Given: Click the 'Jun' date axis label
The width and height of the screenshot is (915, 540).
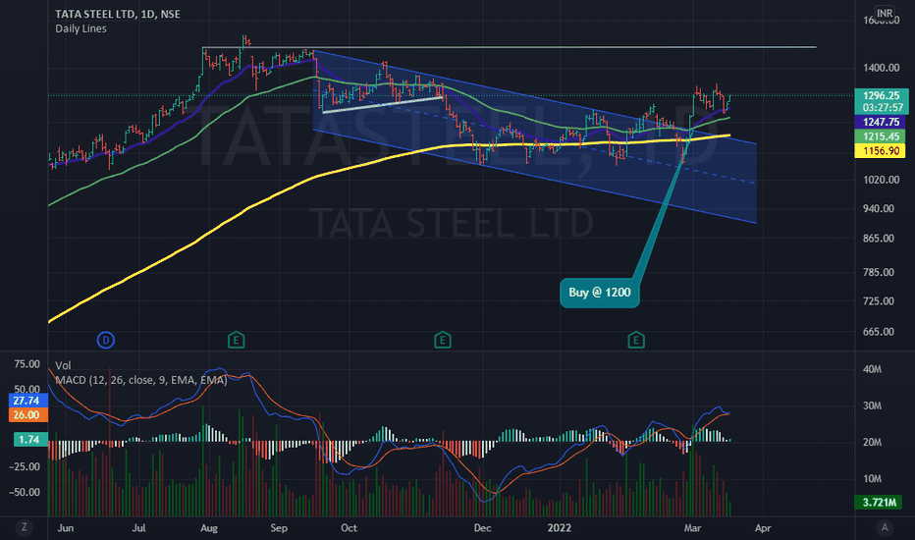Looking at the screenshot, I should 66,528.
